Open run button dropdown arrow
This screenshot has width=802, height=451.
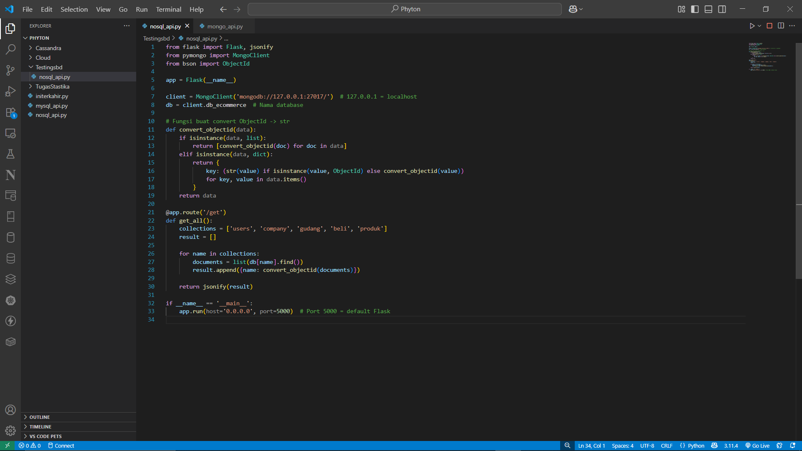pos(759,26)
